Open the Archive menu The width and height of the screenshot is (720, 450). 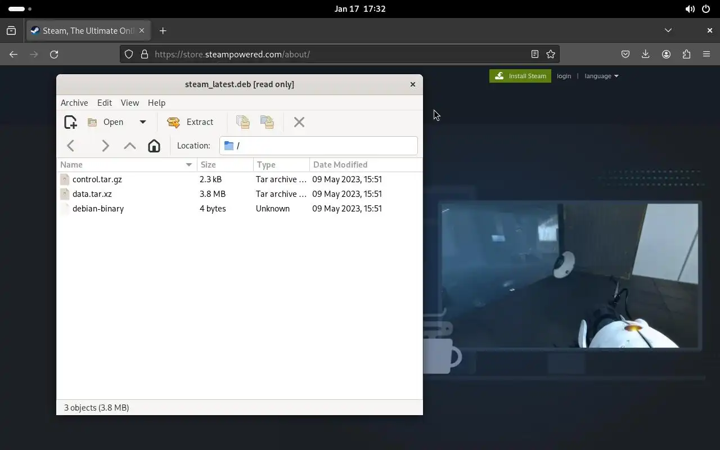coord(74,103)
